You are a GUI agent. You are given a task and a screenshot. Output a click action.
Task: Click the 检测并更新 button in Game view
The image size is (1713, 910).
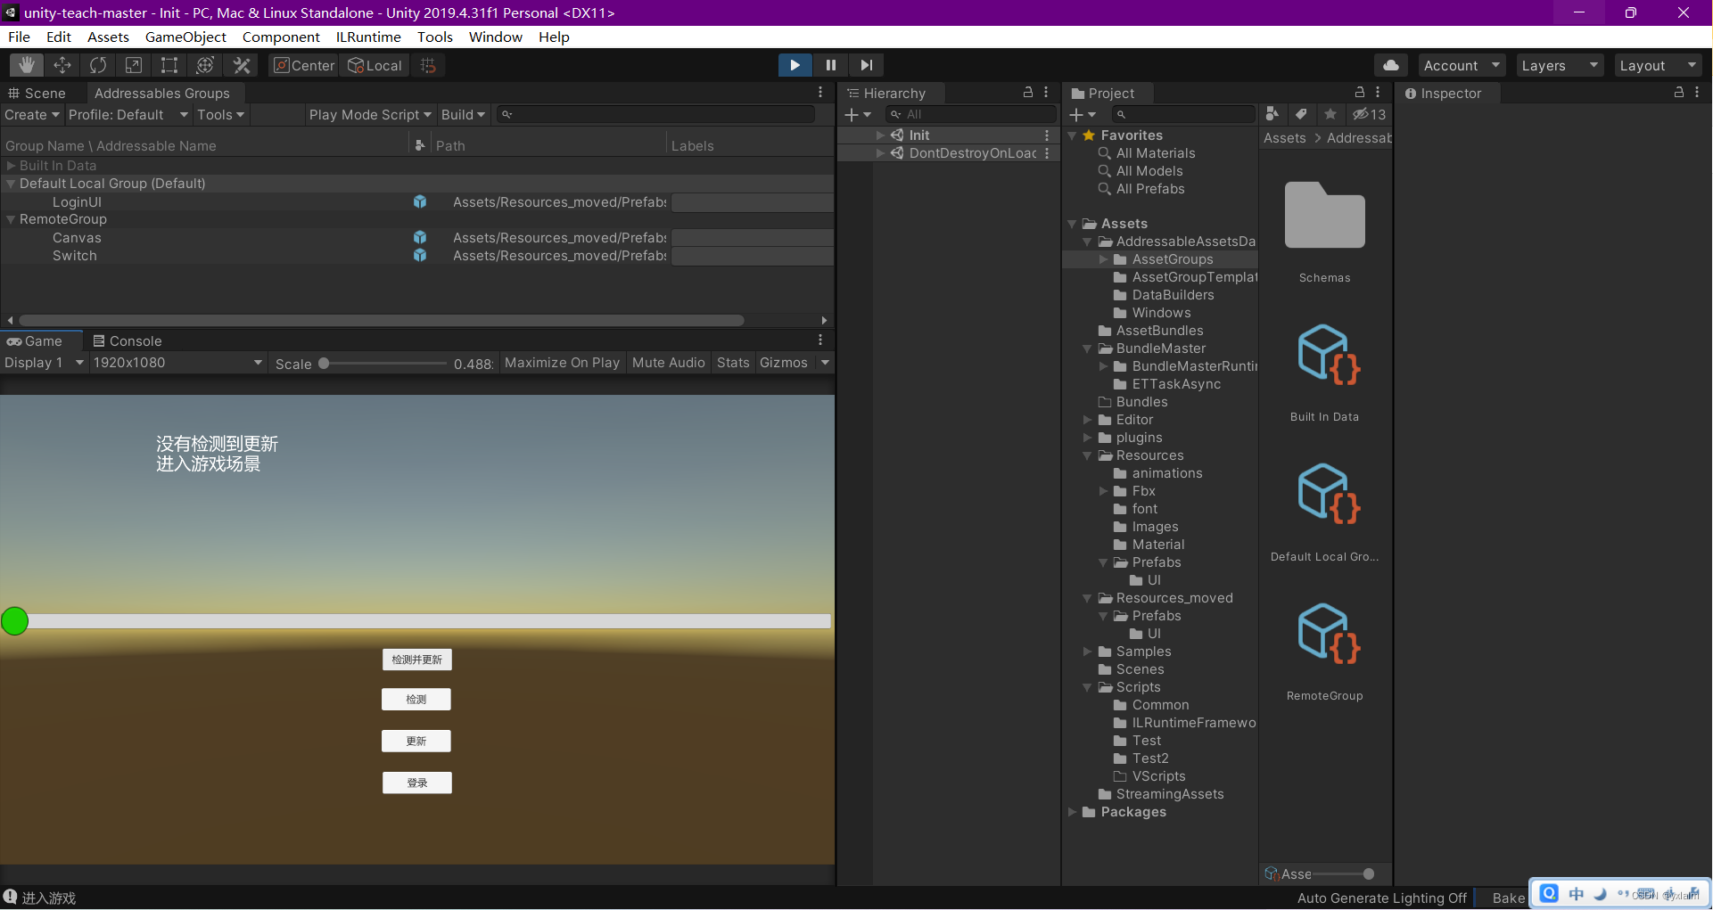417,660
